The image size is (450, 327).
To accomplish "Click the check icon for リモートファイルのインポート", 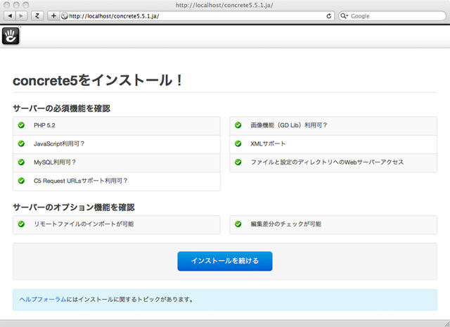I will pos(21,224).
